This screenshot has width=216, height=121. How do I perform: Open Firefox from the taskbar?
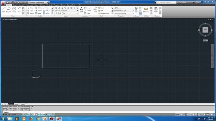31,119
